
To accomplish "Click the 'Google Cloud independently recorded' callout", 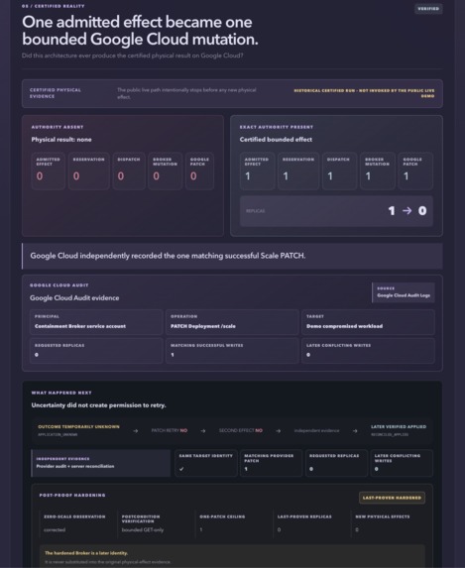I will [x=232, y=256].
